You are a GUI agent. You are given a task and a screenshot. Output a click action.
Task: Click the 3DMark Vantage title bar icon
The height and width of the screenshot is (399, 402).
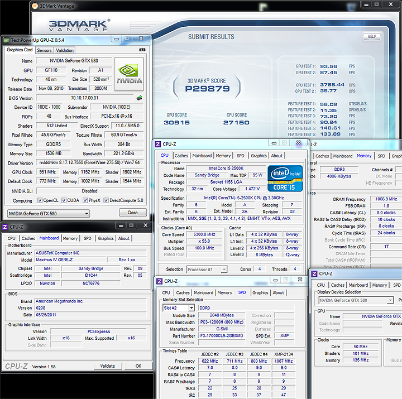point(35,6)
